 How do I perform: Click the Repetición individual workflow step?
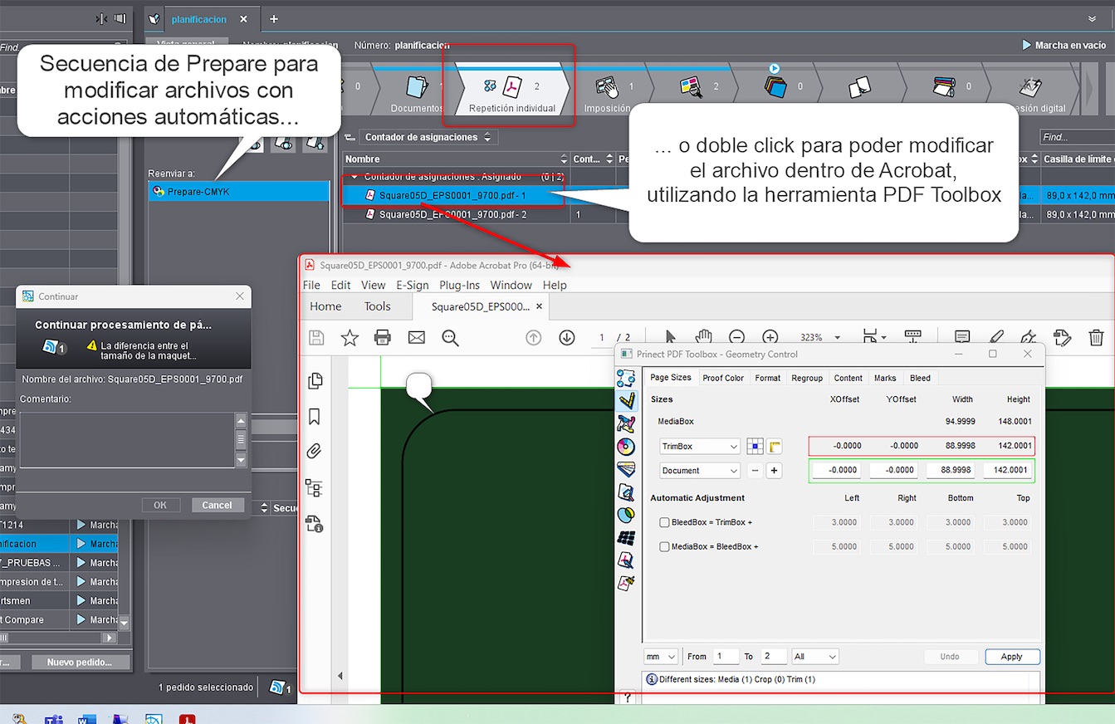click(x=512, y=91)
